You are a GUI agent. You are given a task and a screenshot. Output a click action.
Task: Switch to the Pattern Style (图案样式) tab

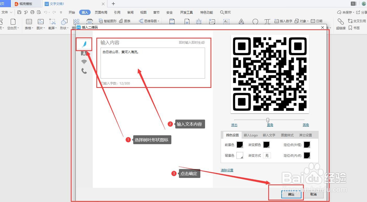click(x=287, y=135)
